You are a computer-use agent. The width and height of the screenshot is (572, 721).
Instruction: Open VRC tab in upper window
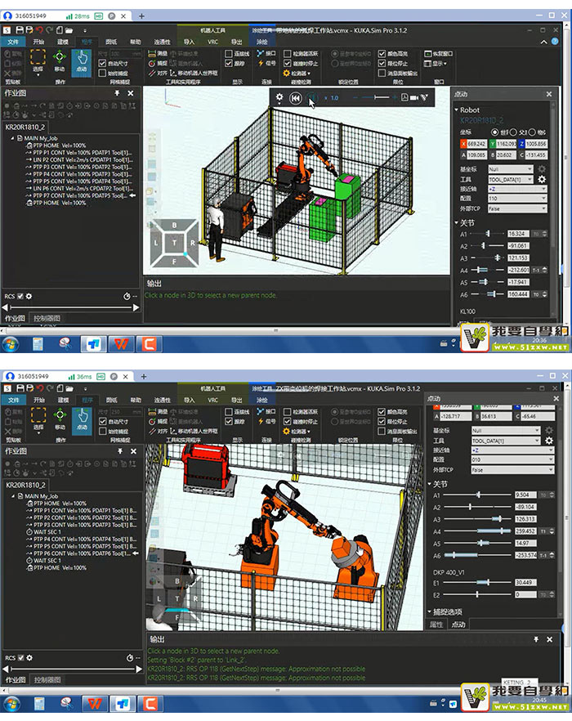213,42
